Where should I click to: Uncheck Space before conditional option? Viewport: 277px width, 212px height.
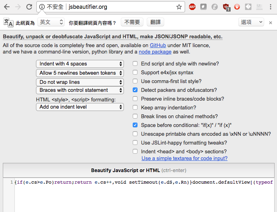point(135,125)
